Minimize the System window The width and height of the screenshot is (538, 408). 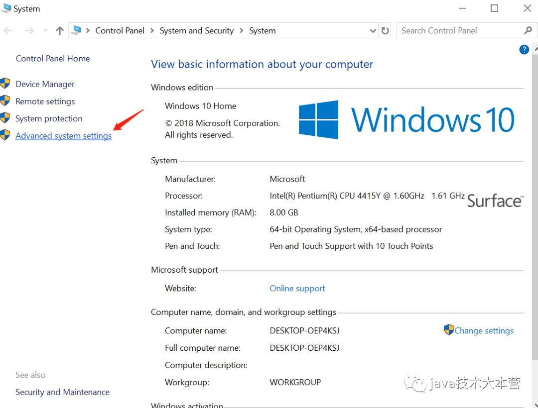point(462,8)
